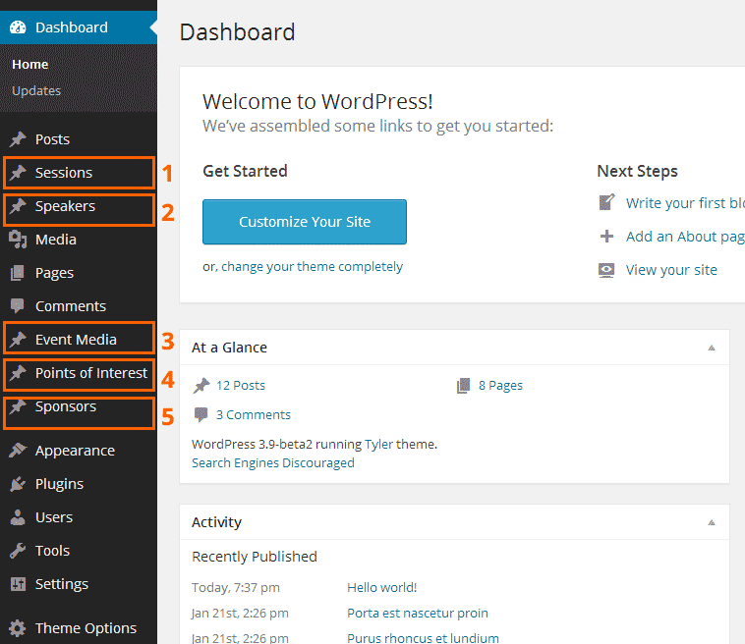The height and width of the screenshot is (644, 745).
Task: Click the plus icon beside Add an About page
Action: (x=606, y=236)
